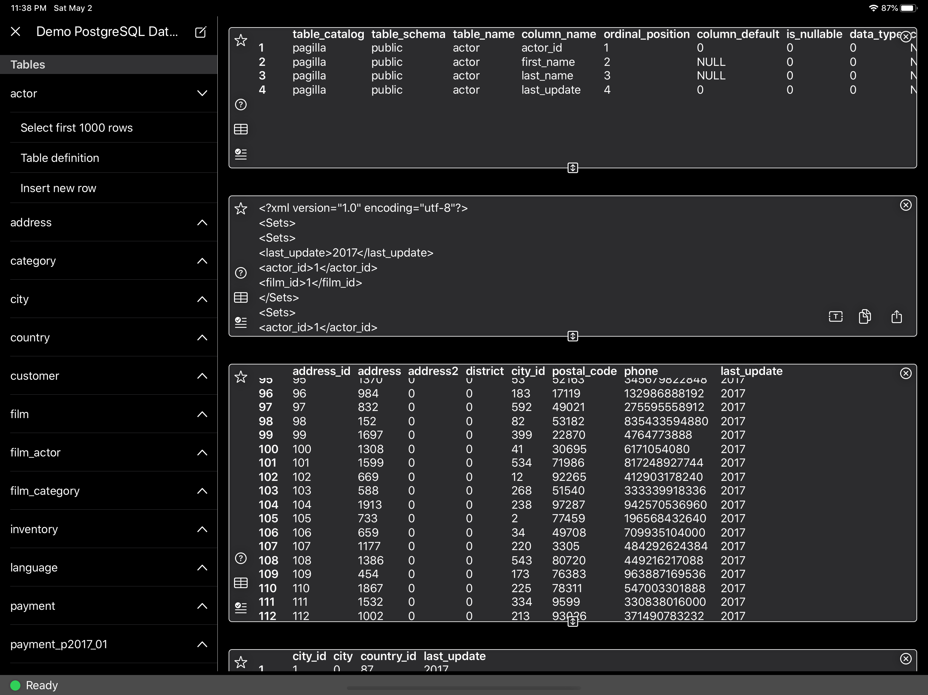
Task: Show grid view for the address results panel
Action: [x=241, y=583]
